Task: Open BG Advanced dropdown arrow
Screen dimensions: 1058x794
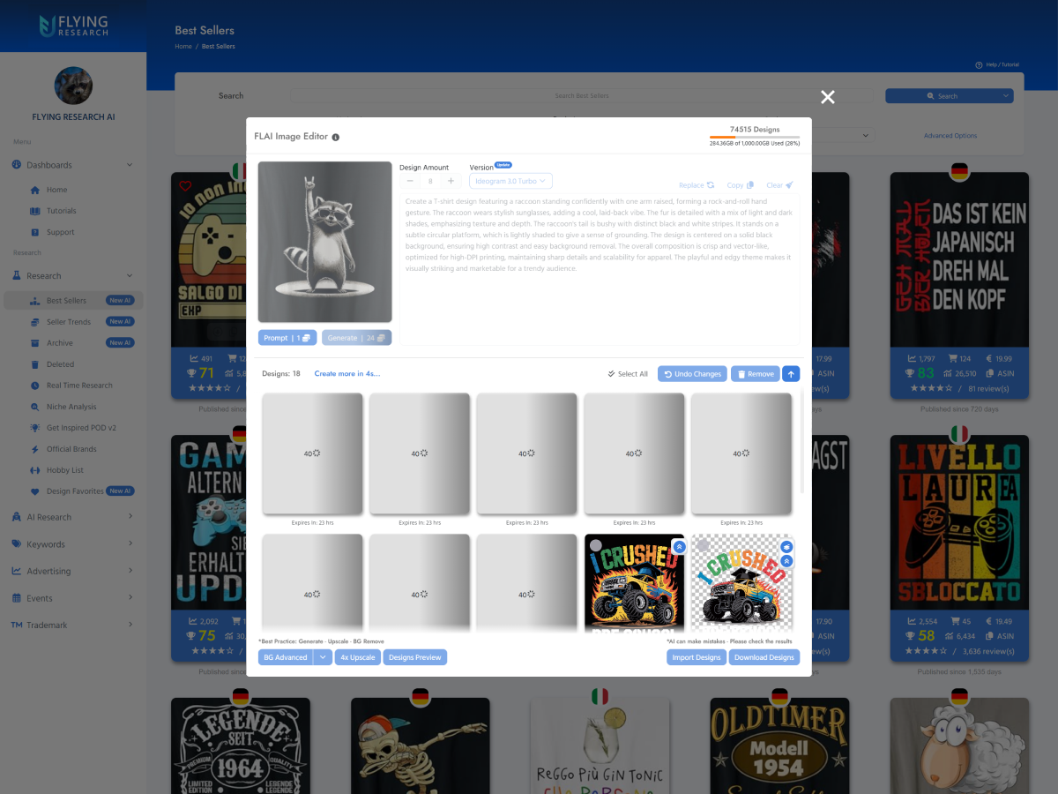Action: pyautogui.click(x=323, y=657)
